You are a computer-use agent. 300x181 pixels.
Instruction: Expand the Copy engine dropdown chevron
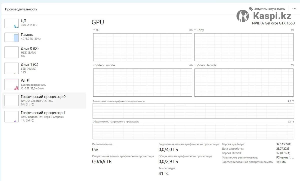195,30
